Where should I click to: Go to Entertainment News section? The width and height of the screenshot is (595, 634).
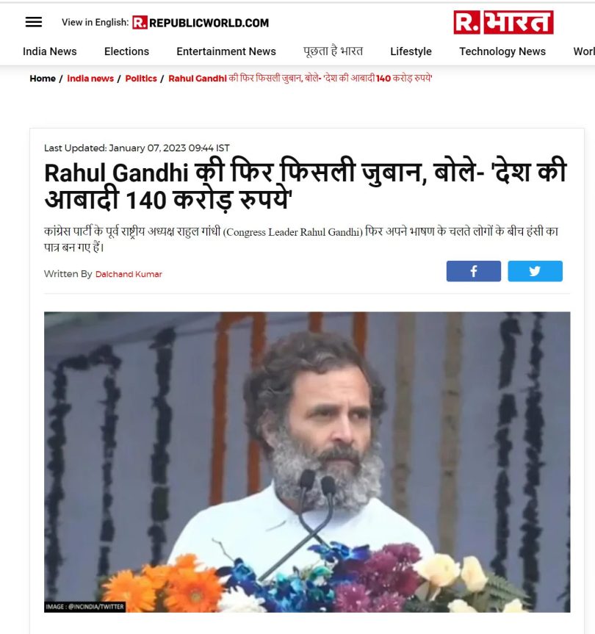(226, 51)
